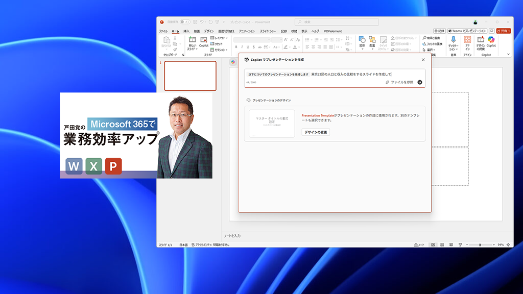Click the Bold B icon
Viewport: 523px width, 294px height.
tap(236, 47)
